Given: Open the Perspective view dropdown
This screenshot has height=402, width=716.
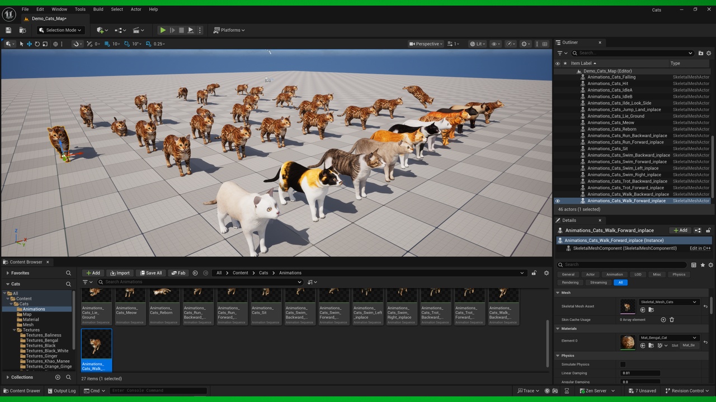Looking at the screenshot, I should (x=426, y=44).
